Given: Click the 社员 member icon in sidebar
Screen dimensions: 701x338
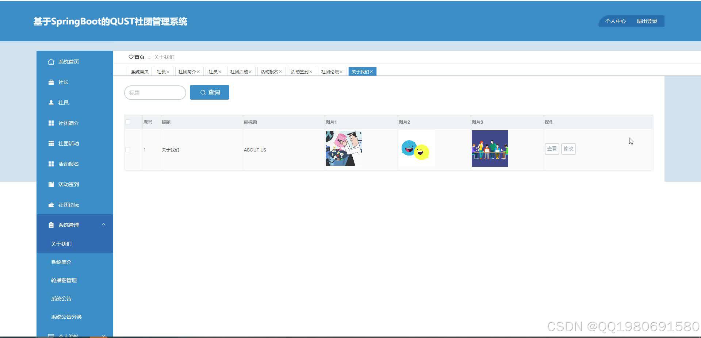Looking at the screenshot, I should coord(51,103).
